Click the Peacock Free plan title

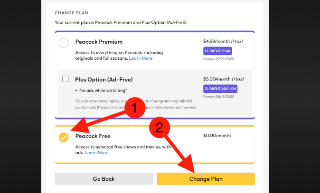click(93, 136)
